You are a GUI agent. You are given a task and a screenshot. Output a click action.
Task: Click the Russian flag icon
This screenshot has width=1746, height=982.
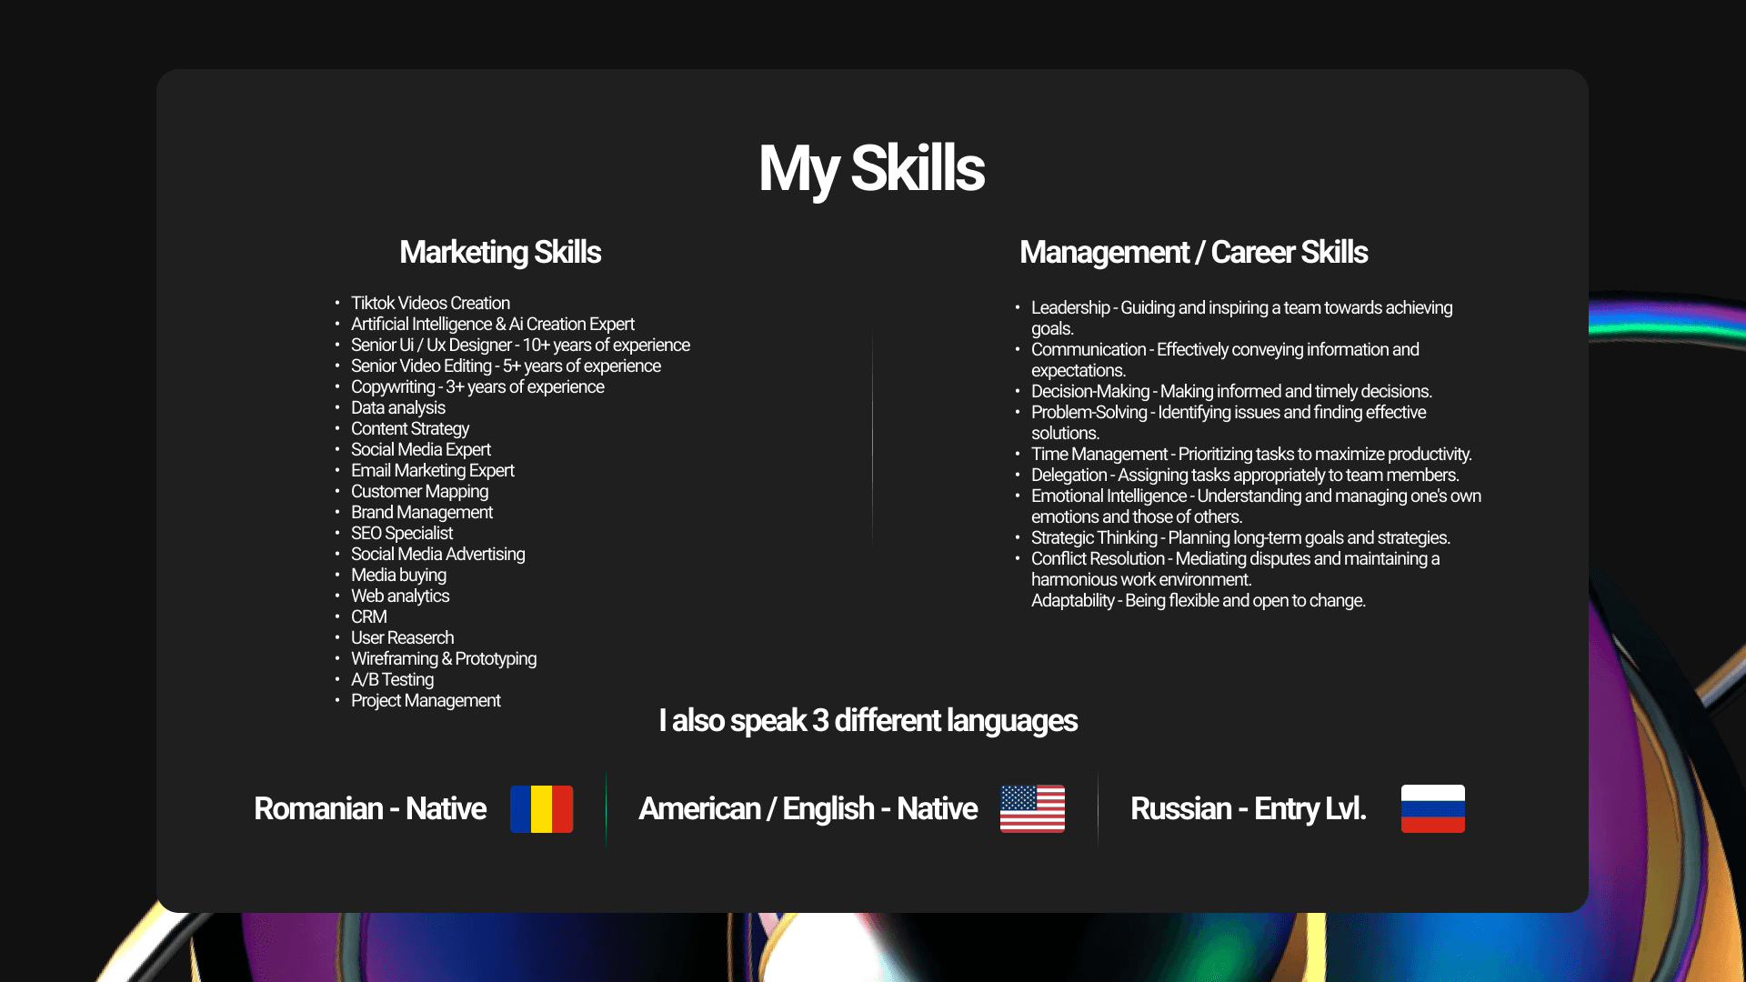click(x=1432, y=808)
